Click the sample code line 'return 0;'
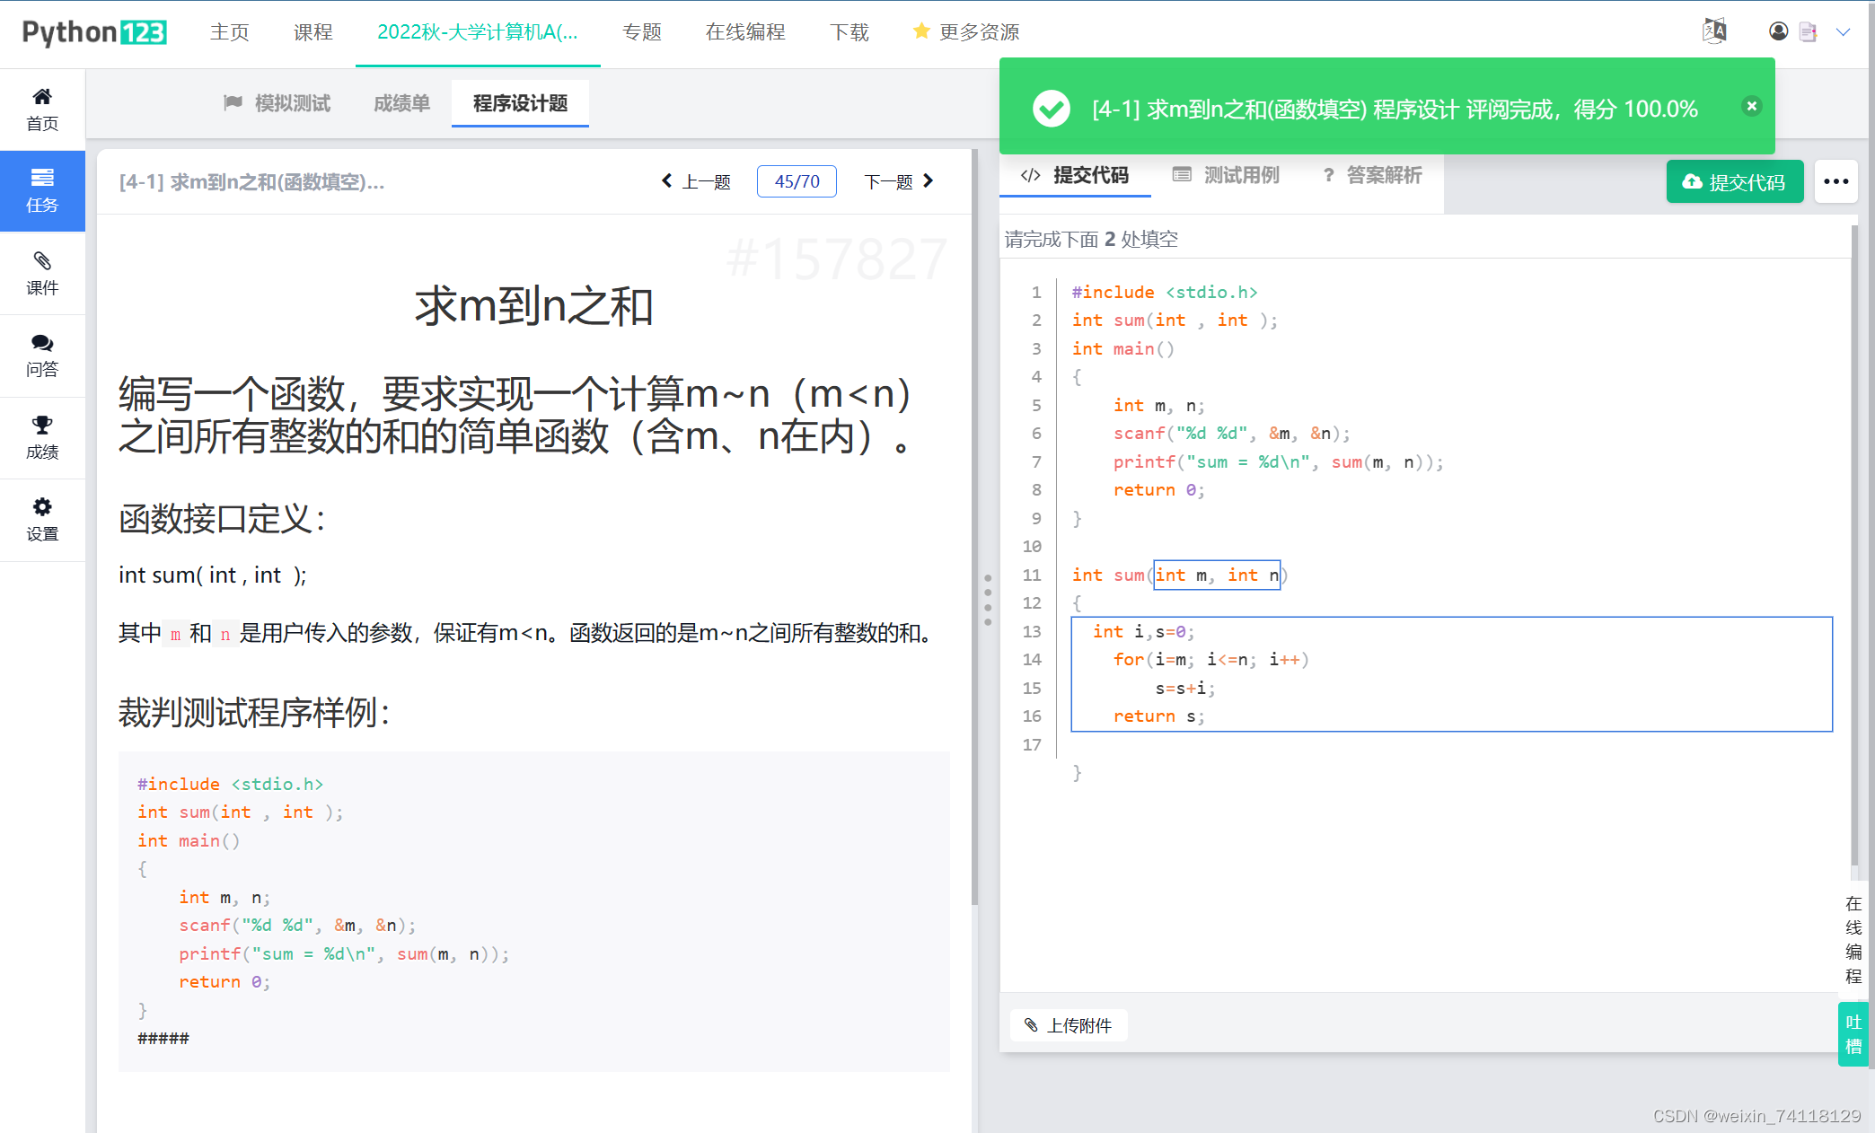 click(x=224, y=981)
